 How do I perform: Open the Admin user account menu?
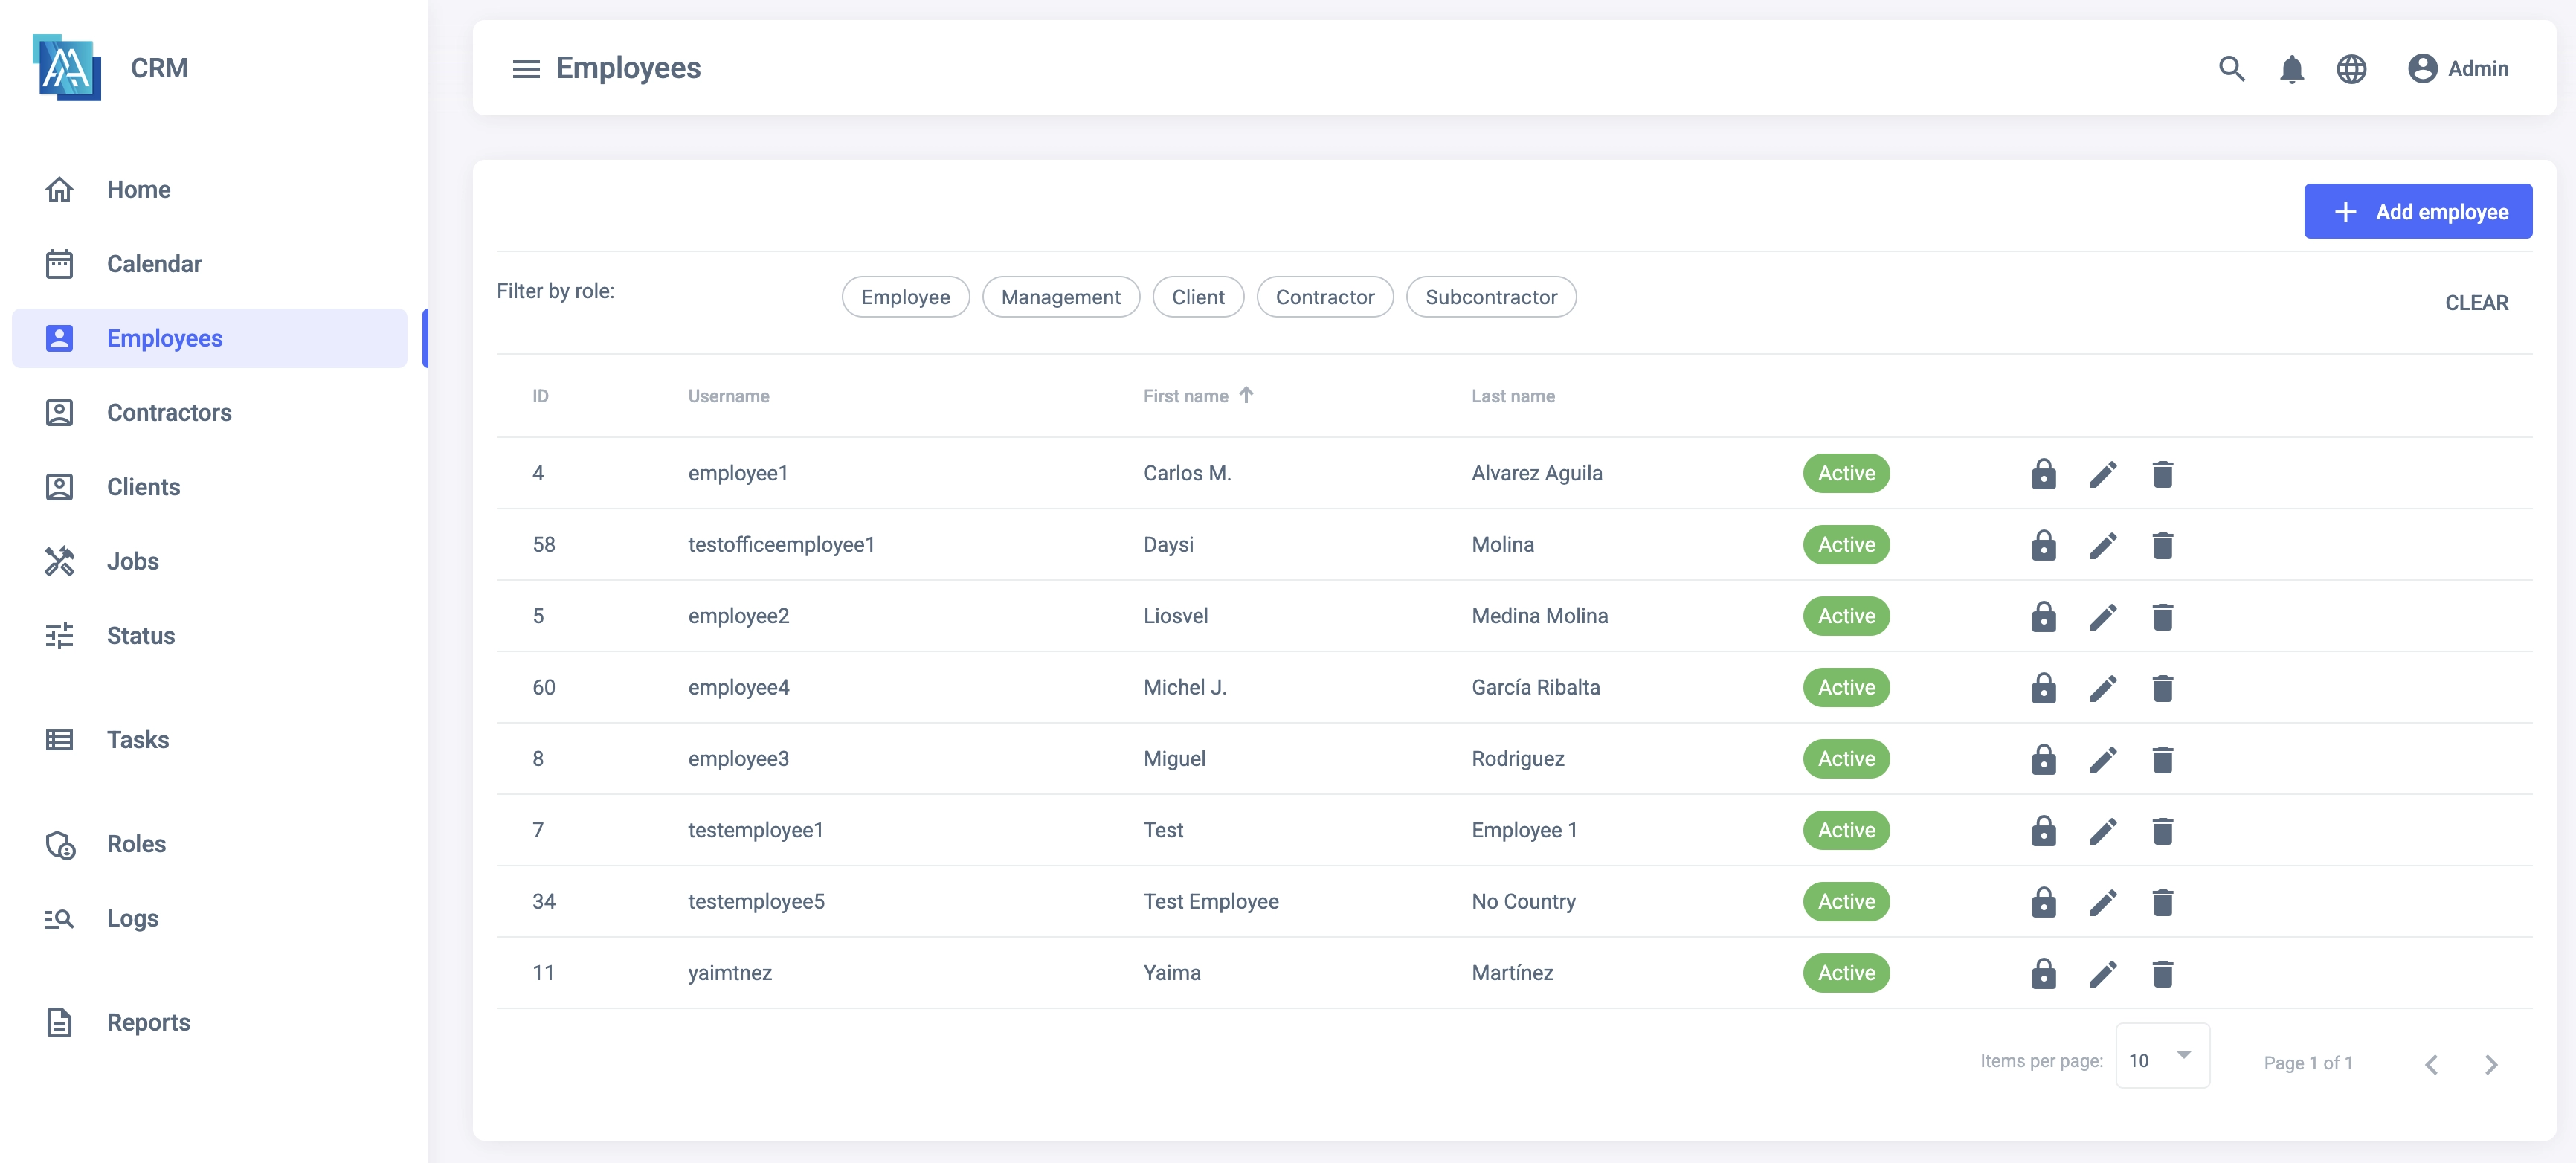click(x=2458, y=68)
